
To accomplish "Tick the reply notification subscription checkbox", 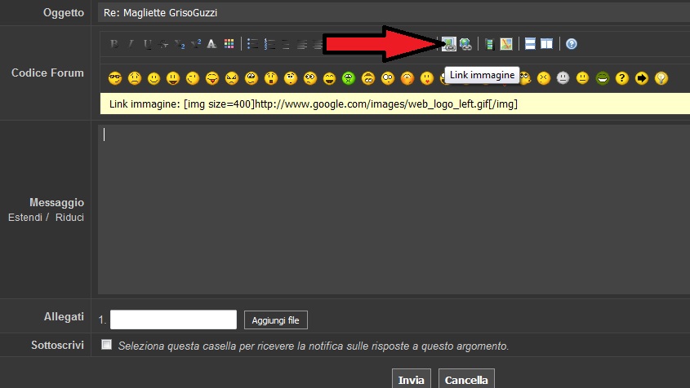I will tap(106, 345).
